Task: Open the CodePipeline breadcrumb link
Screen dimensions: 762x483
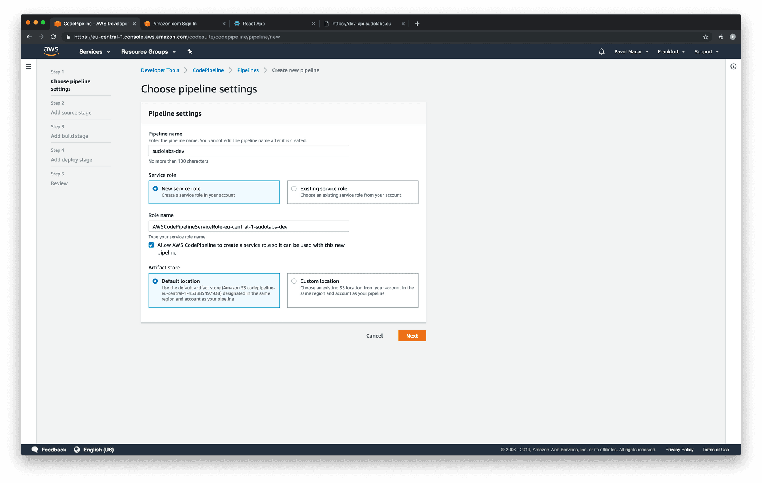Action: coord(208,70)
